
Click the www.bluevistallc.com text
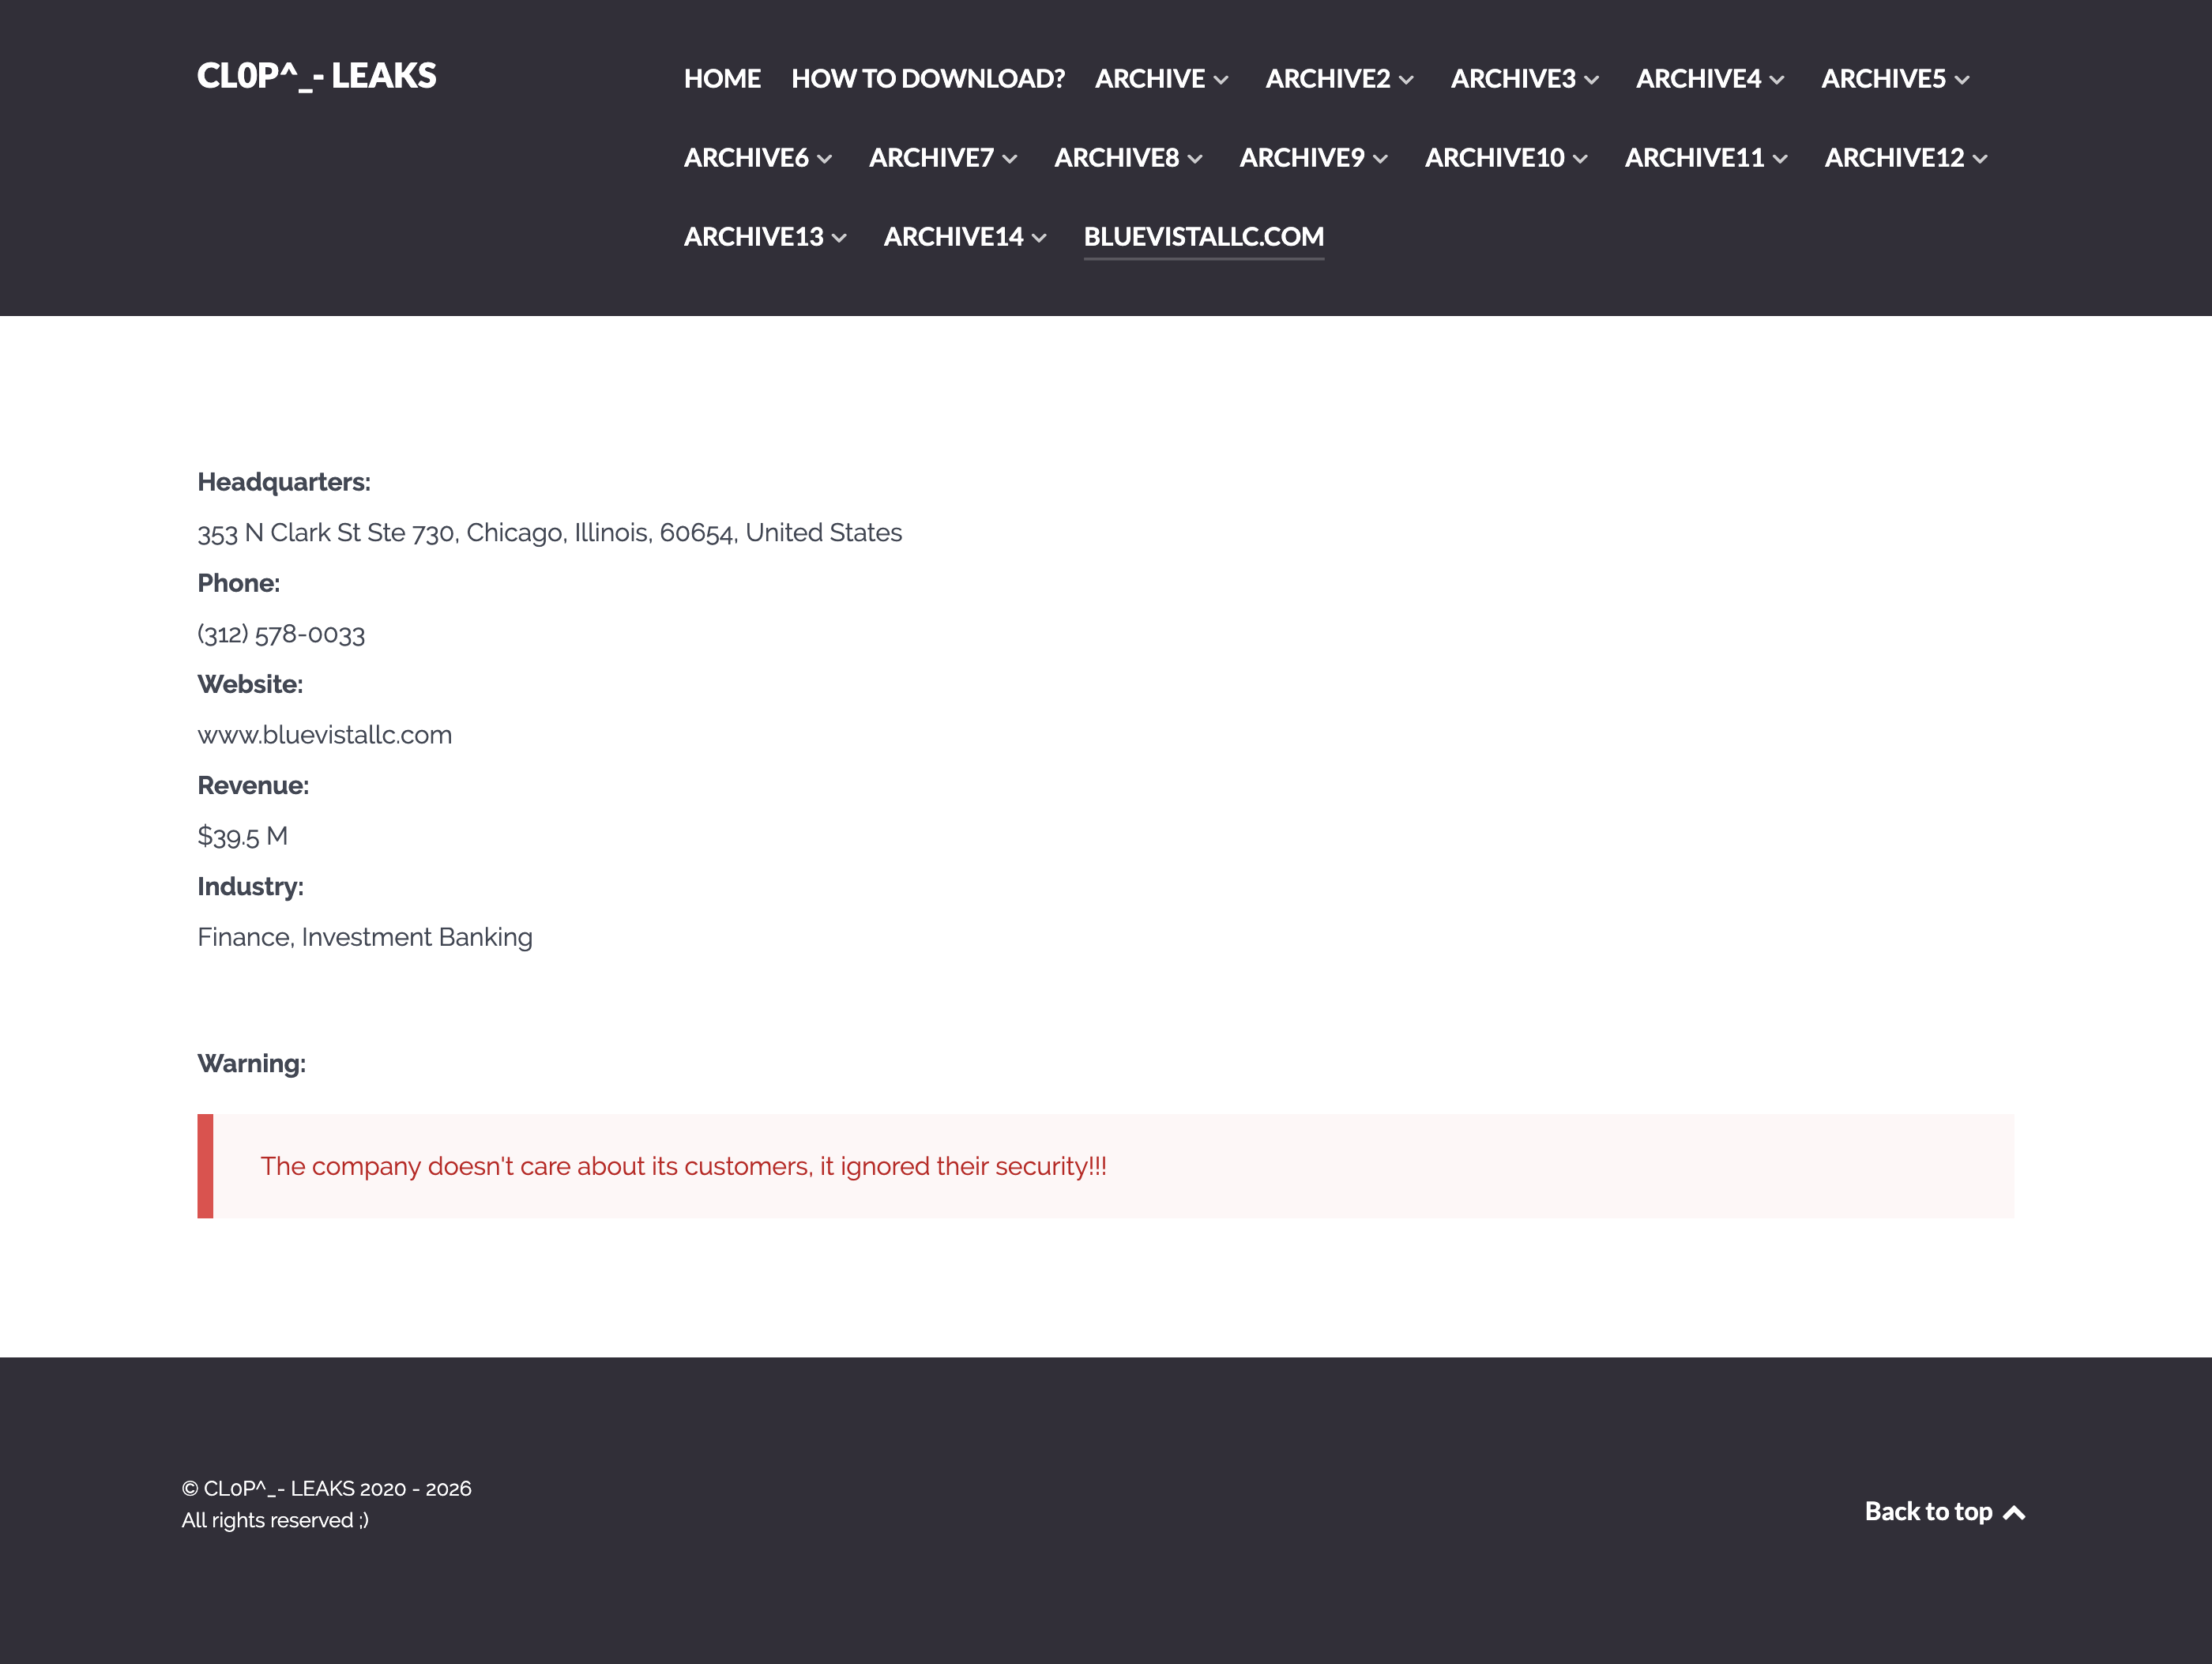[325, 735]
